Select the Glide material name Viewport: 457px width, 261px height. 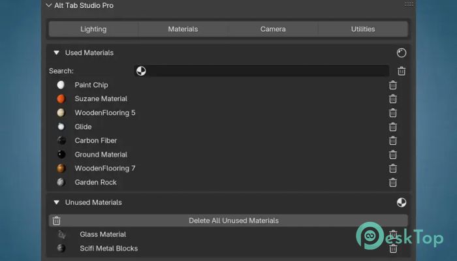coord(83,127)
